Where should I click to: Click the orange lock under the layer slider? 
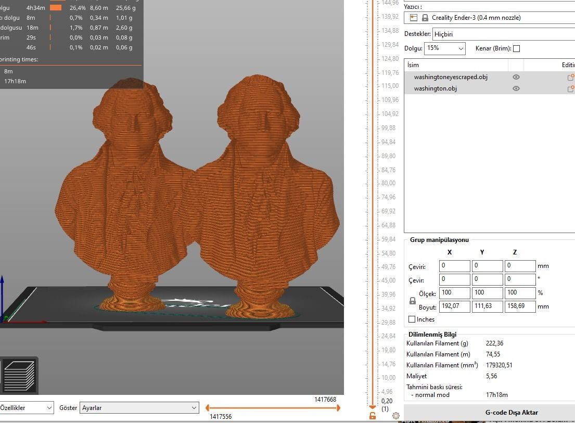(373, 416)
